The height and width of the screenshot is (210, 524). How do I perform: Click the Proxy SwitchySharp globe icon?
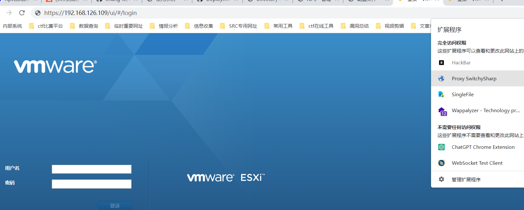[441, 78]
